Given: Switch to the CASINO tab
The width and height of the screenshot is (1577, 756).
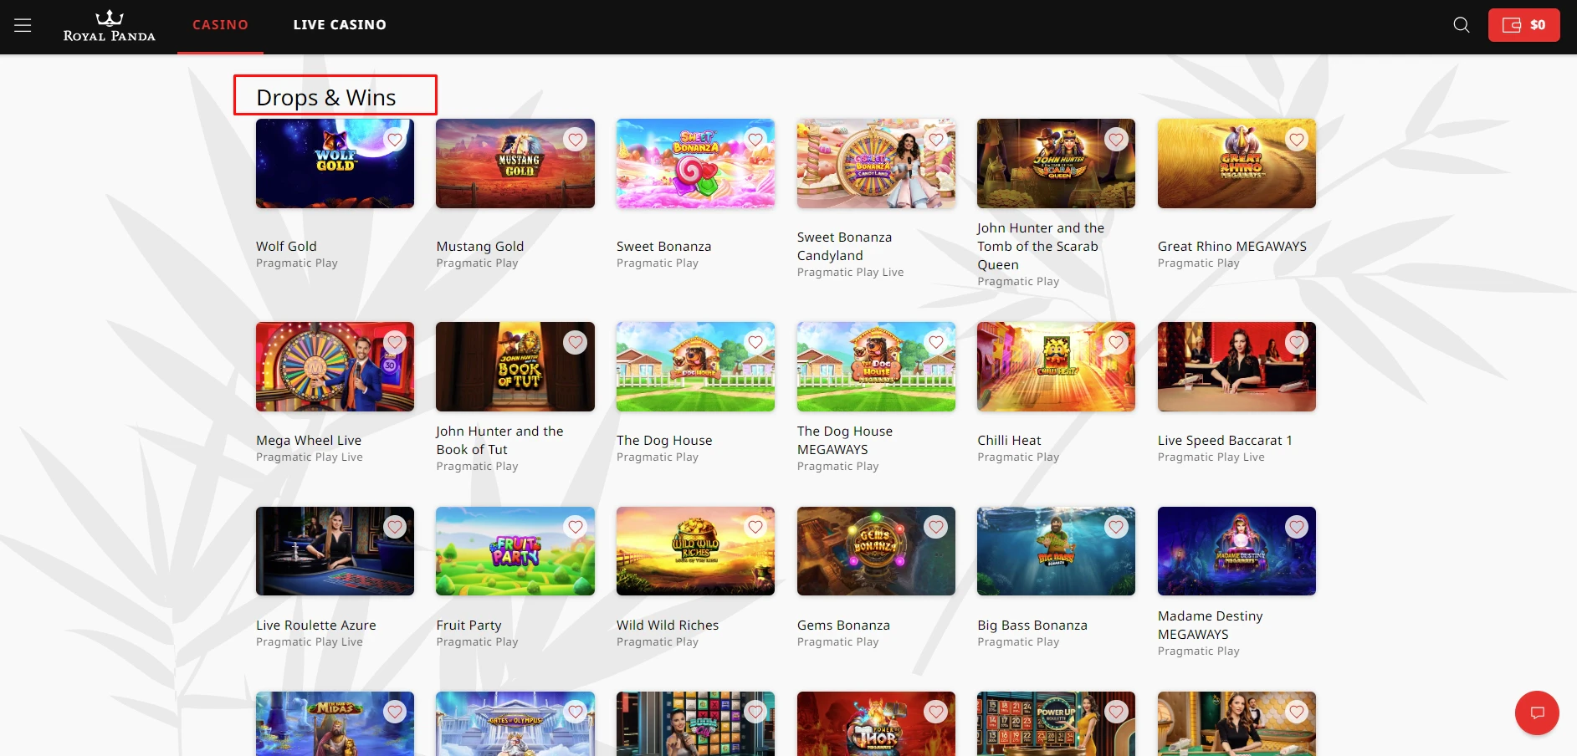Looking at the screenshot, I should click(220, 25).
